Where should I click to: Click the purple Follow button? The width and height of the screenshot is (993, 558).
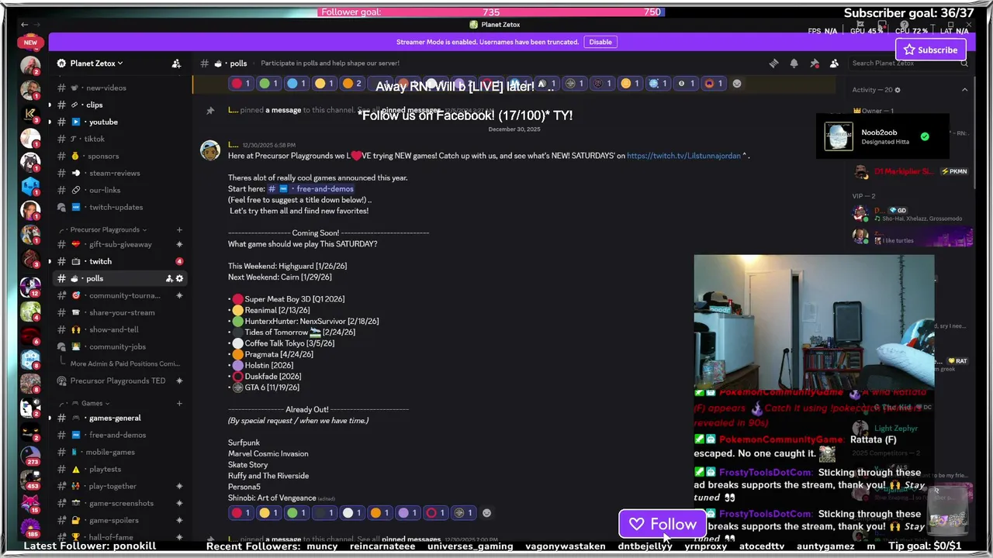coord(663,525)
